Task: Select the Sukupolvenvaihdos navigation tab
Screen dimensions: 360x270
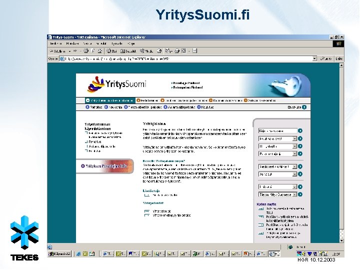Action: pos(260,100)
